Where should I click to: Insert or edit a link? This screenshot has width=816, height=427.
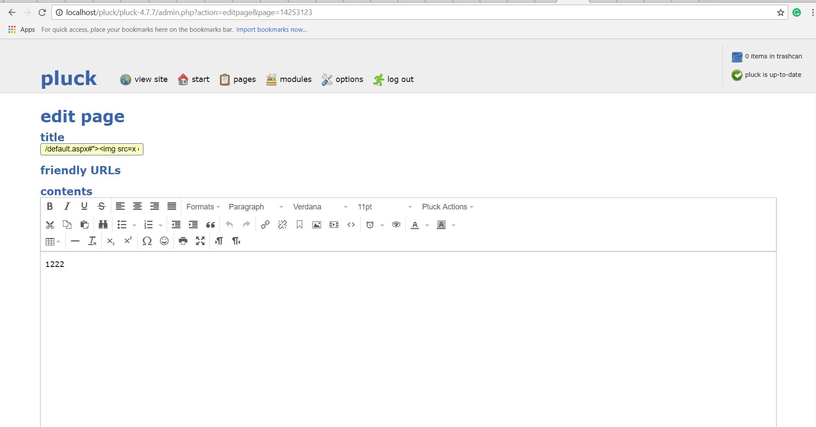pyautogui.click(x=265, y=224)
